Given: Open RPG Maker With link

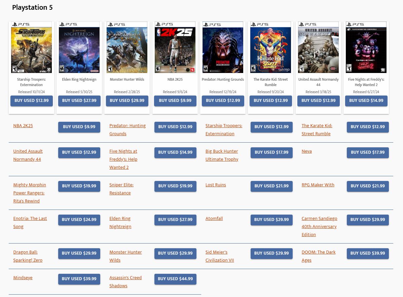Looking at the screenshot, I should (x=318, y=185).
